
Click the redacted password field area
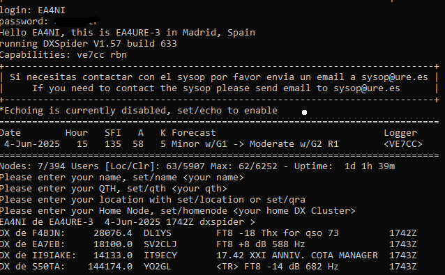(77, 21)
